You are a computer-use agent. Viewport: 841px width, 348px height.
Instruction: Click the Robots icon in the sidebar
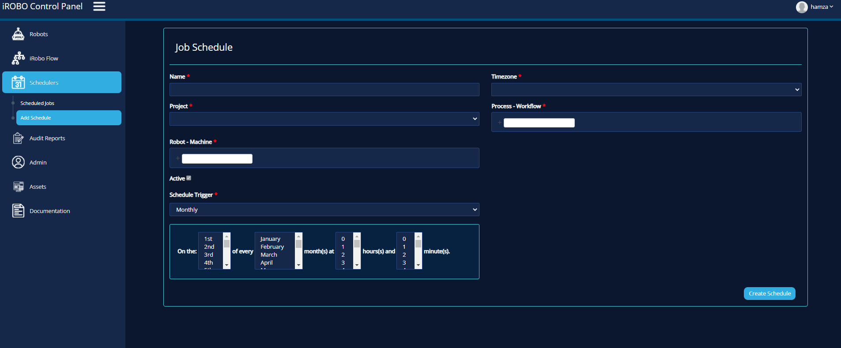[18, 34]
